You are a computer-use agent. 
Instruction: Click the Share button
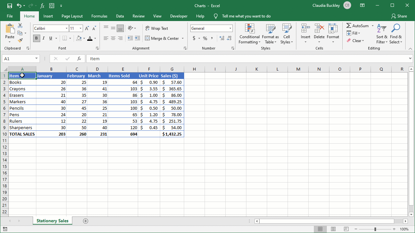[x=398, y=16]
